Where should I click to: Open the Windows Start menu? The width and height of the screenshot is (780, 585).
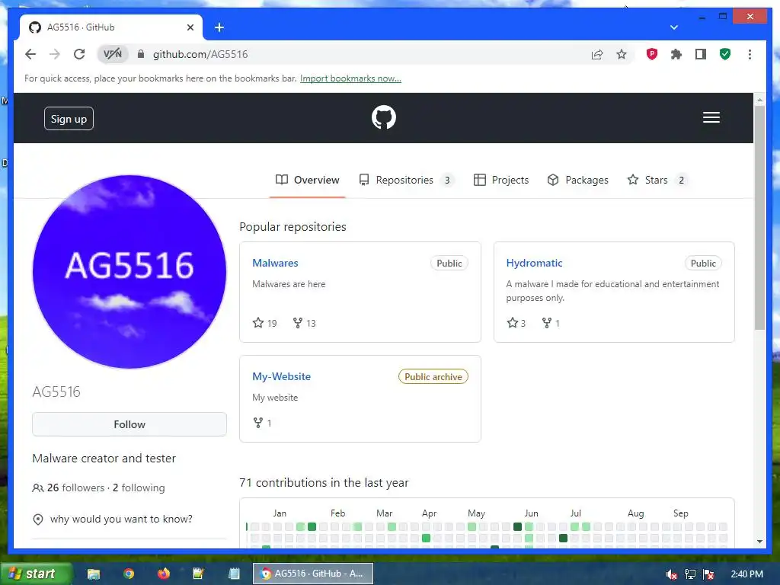pyautogui.click(x=36, y=574)
